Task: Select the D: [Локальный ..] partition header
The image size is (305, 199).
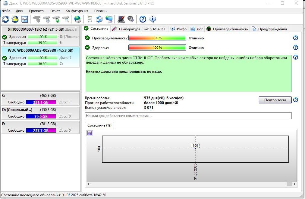Action: pyautogui.click(x=40, y=110)
